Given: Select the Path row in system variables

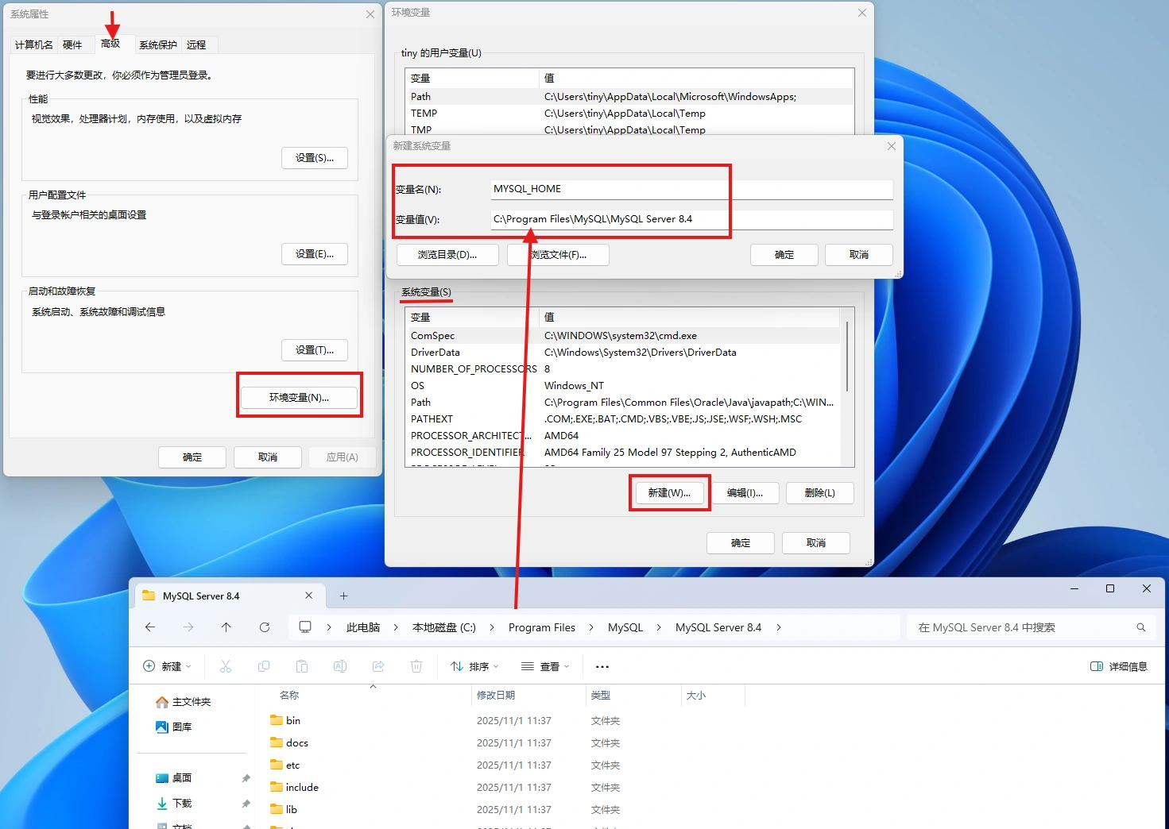Looking at the screenshot, I should [x=421, y=403].
